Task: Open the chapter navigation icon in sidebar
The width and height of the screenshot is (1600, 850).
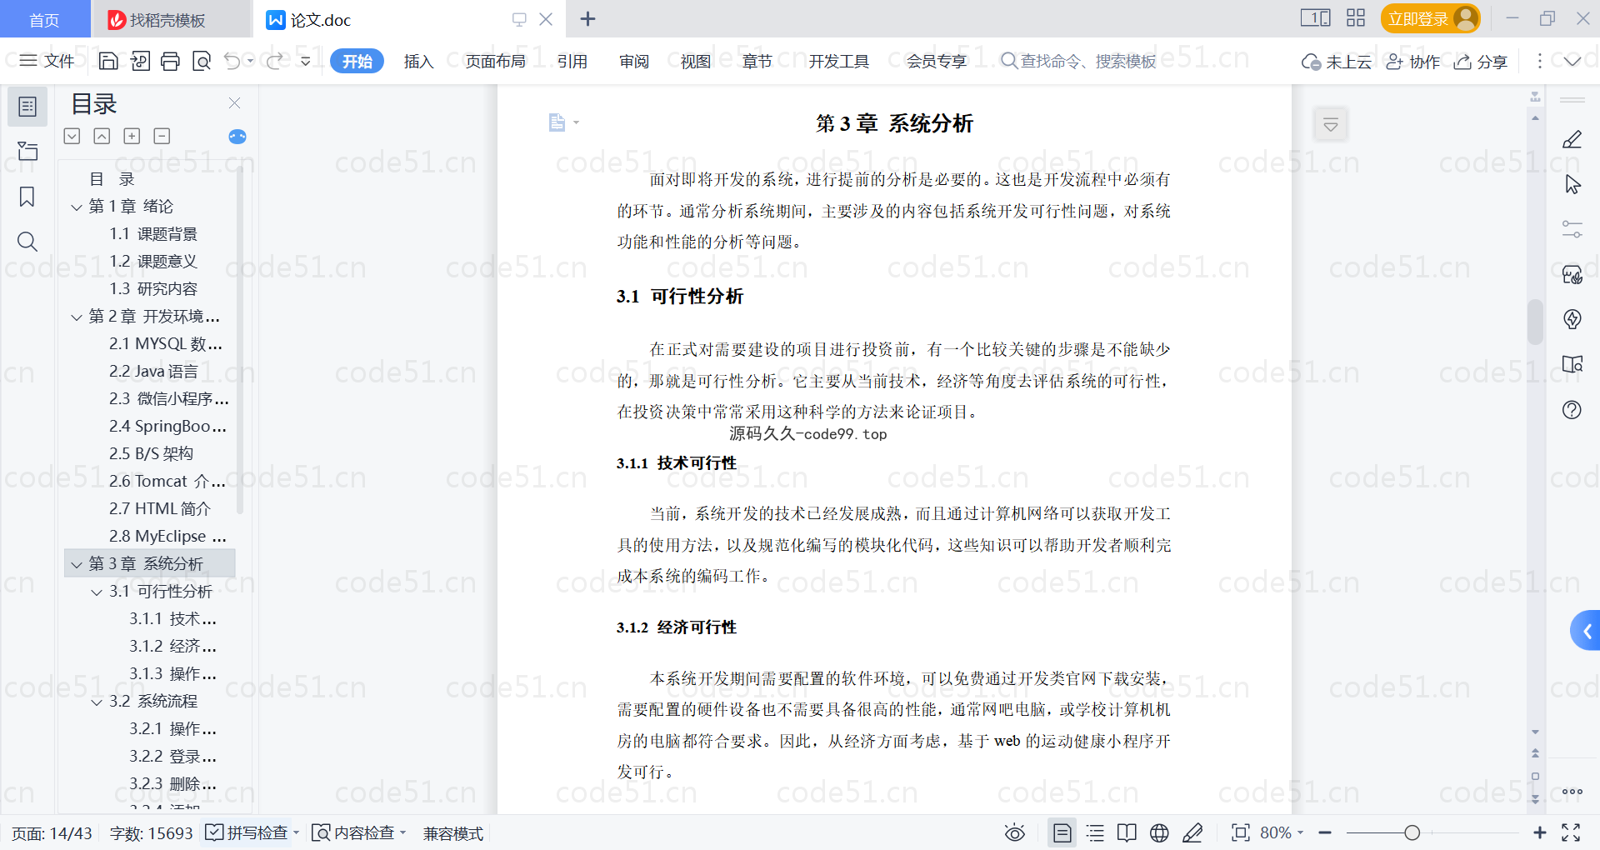Action: [x=27, y=151]
